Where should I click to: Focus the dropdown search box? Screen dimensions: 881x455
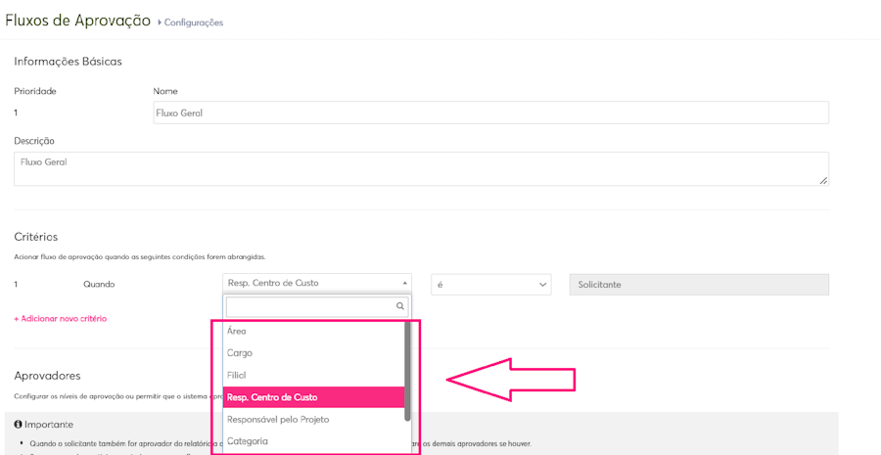pyautogui.click(x=309, y=306)
